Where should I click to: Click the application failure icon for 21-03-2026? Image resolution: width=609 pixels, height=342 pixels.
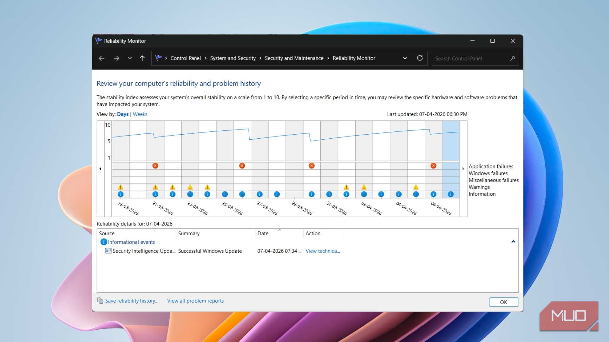(155, 166)
